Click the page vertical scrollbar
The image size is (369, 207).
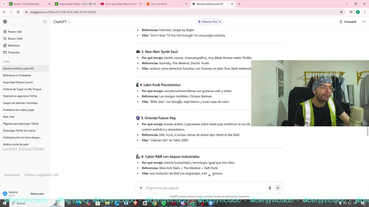click(367, 131)
